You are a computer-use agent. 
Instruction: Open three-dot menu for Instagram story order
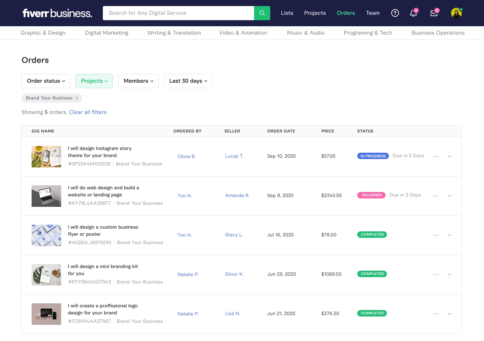[435, 156]
